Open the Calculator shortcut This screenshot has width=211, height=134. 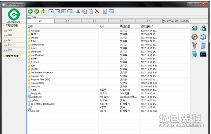point(203,45)
